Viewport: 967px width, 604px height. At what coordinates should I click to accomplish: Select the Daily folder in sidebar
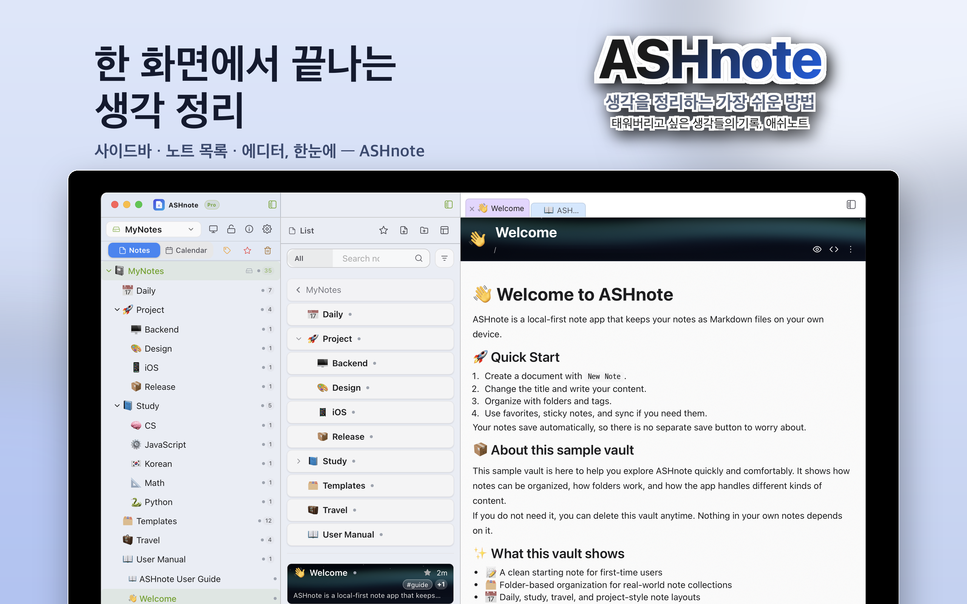pyautogui.click(x=191, y=290)
